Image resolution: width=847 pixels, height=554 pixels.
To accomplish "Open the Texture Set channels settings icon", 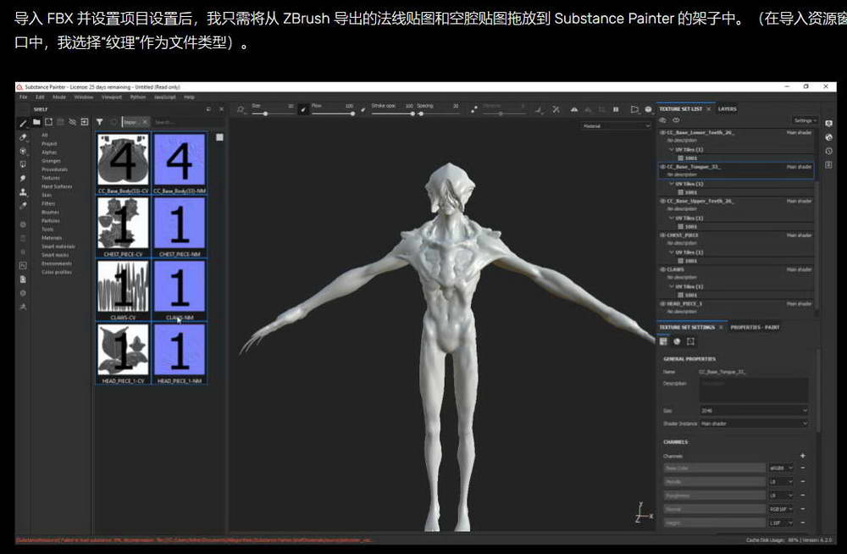I will click(x=663, y=341).
